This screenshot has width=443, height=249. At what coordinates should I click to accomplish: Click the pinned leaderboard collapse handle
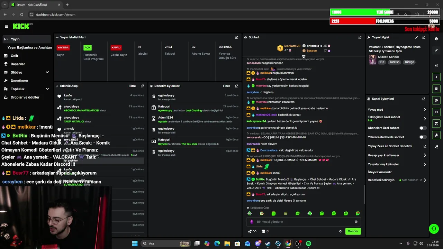[304, 56]
